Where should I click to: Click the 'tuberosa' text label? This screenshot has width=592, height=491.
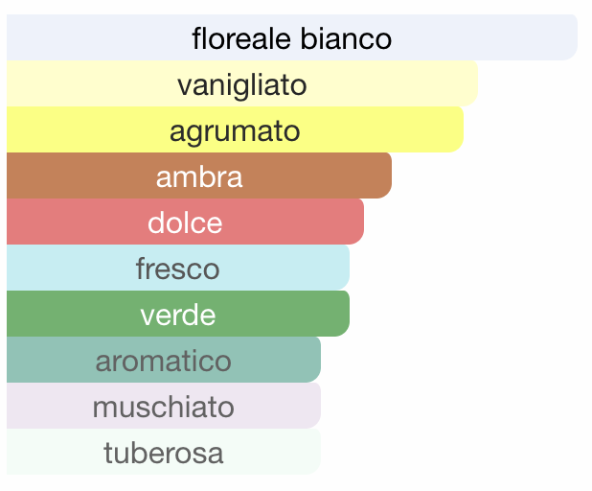(x=164, y=453)
